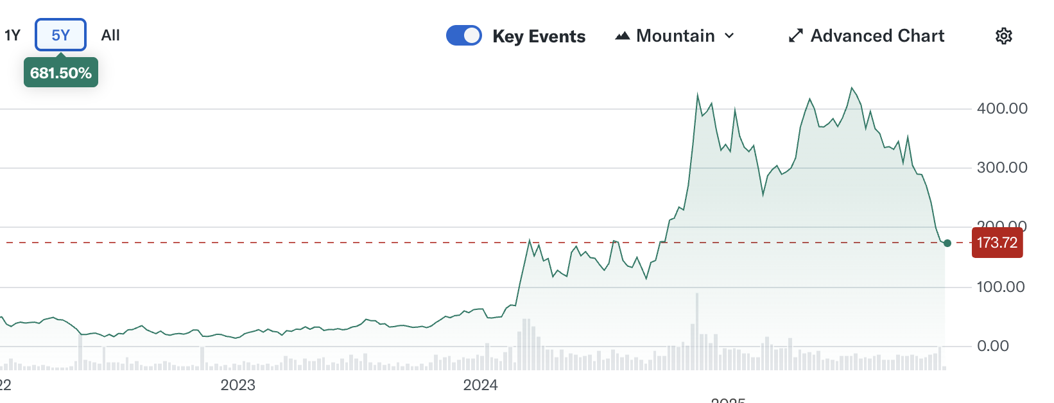This screenshot has width=1054, height=403.
Task: Click the 2023 x-axis label
Action: (238, 385)
